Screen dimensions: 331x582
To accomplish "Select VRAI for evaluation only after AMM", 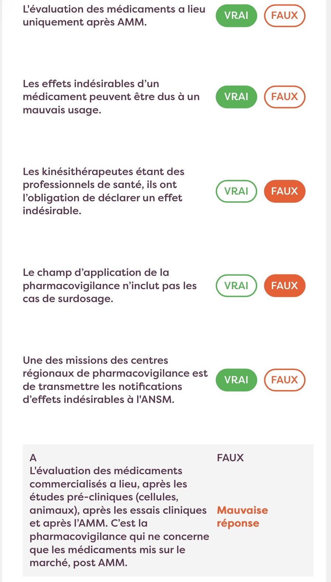I will tap(236, 16).
